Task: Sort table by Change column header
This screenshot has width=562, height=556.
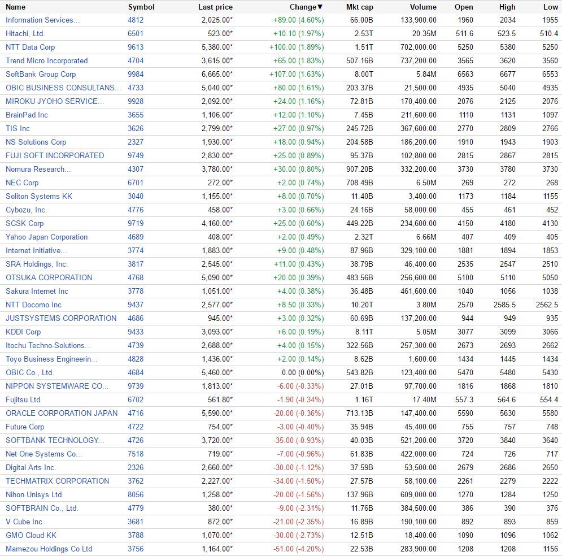Action: (306, 7)
